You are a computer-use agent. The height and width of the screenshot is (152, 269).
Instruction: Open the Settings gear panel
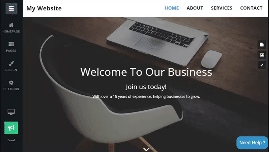[11, 86]
